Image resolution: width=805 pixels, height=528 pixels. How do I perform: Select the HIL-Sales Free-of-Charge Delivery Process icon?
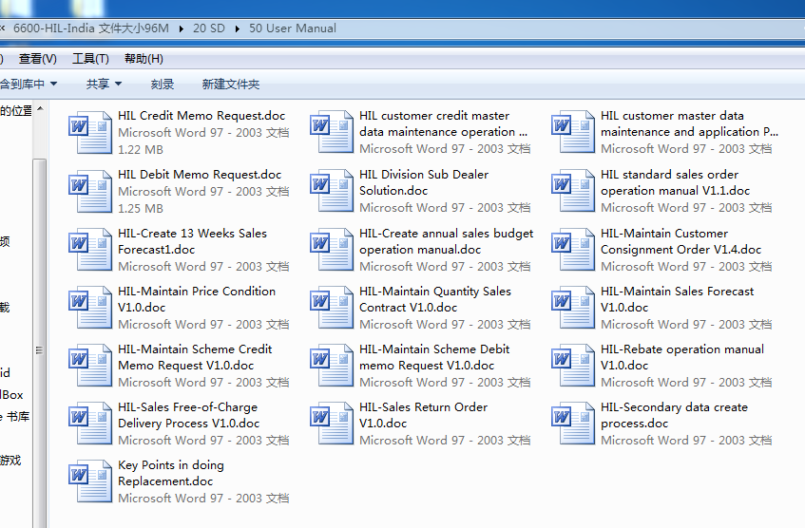pyautogui.click(x=90, y=424)
